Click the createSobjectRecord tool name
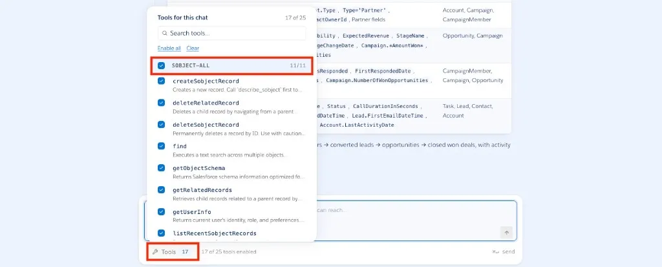 pos(206,81)
